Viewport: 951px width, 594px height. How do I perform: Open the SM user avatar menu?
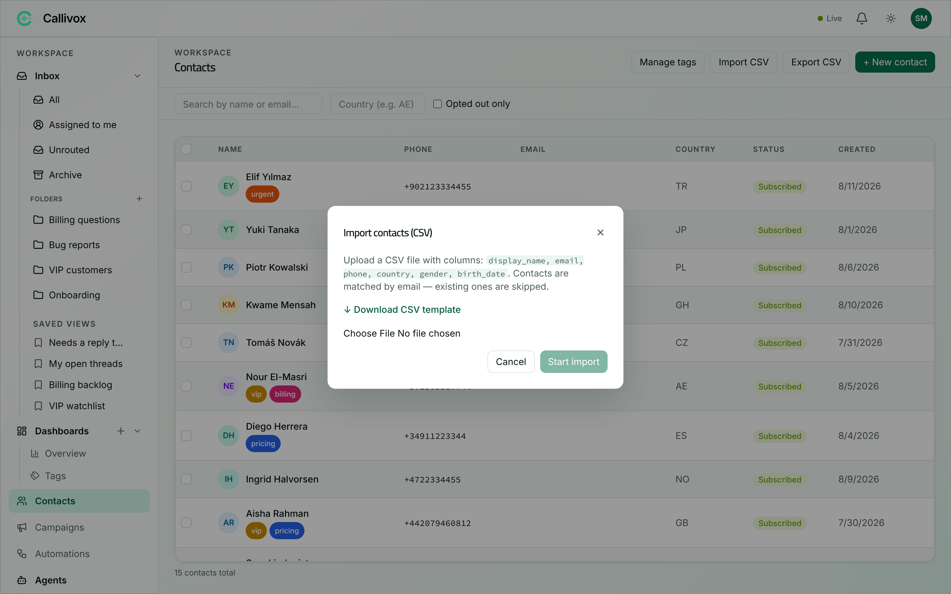[x=921, y=18]
